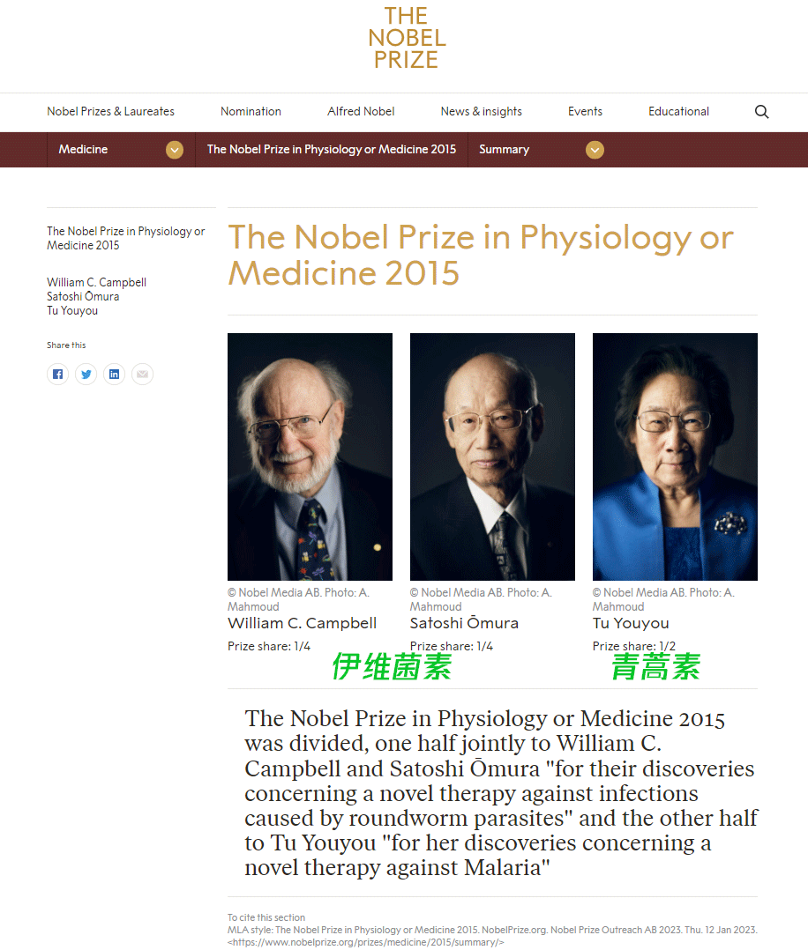The height and width of the screenshot is (950, 808).
Task: Share this page on LinkedIn
Action: pos(114,375)
